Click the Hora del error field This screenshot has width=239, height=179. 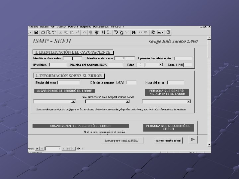176,83
